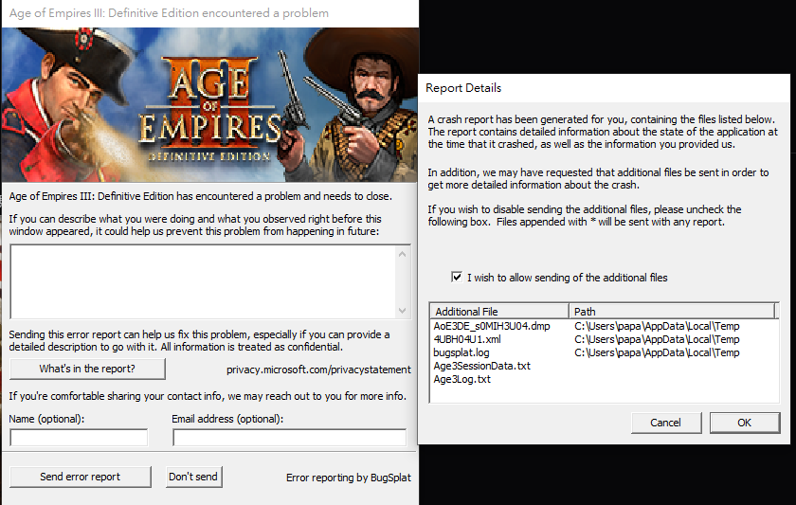The height and width of the screenshot is (505, 796).
Task: Click the Age of Empires III banner image
Action: (210, 104)
